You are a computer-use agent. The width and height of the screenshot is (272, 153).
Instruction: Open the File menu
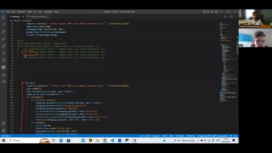(8, 11)
